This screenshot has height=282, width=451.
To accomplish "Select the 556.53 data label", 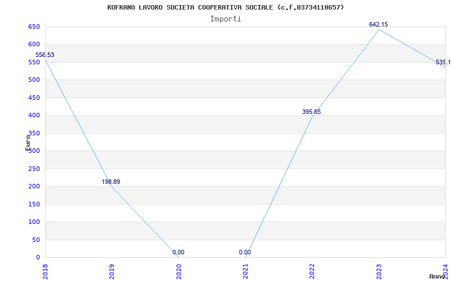I will [45, 55].
